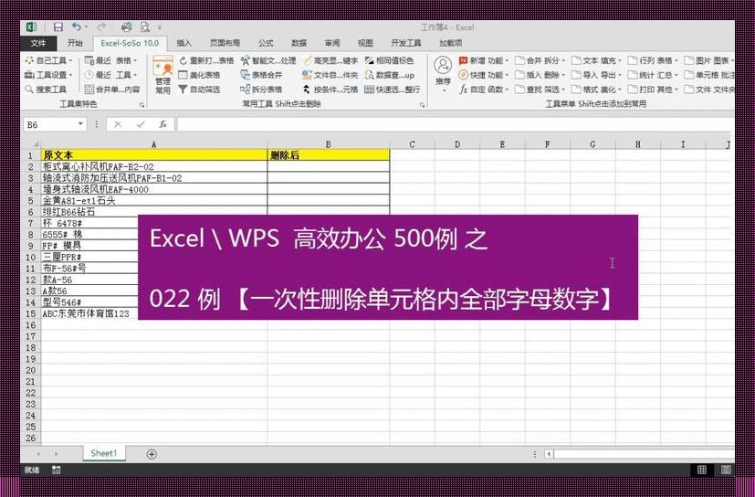Click the Save icon in quick access toolbar

point(58,27)
